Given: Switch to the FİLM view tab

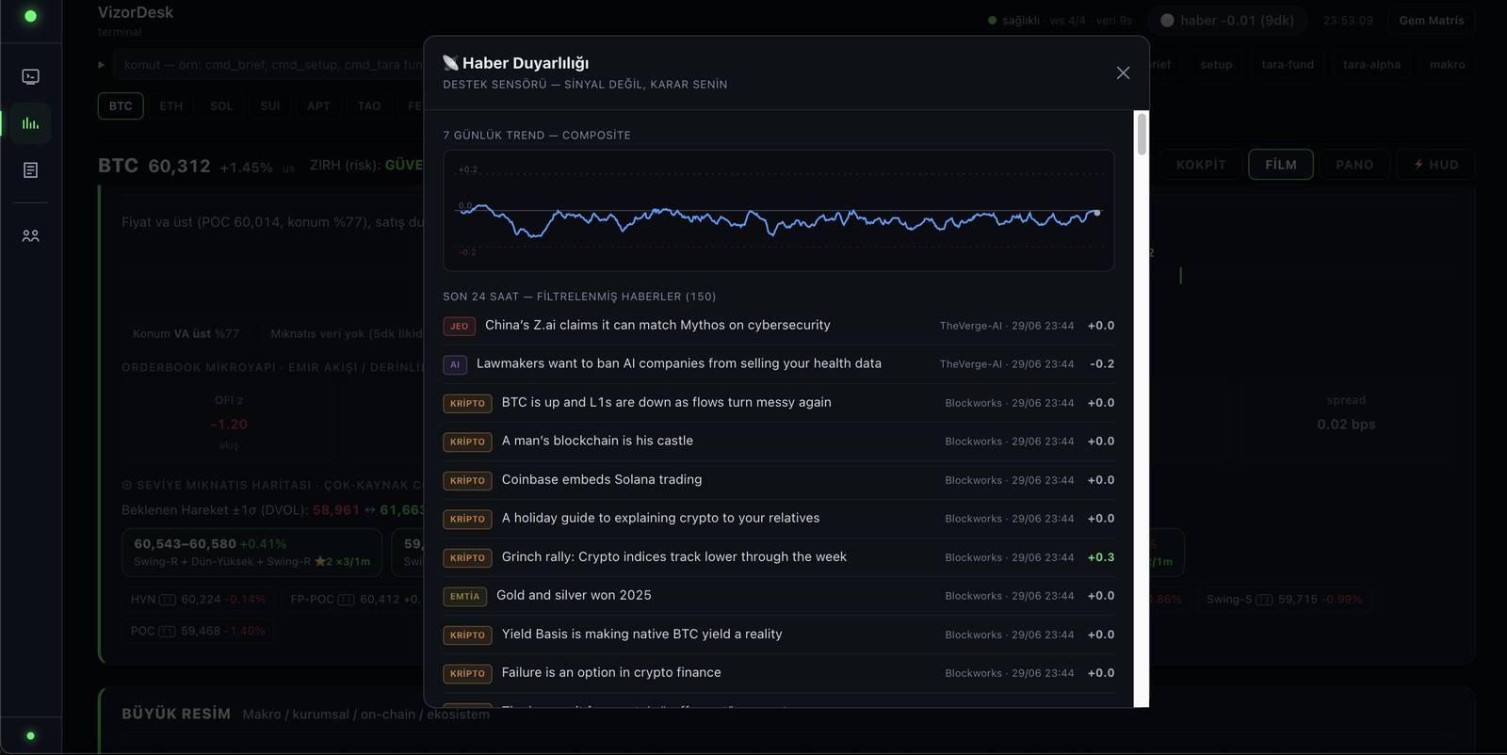Looking at the screenshot, I should (1281, 164).
